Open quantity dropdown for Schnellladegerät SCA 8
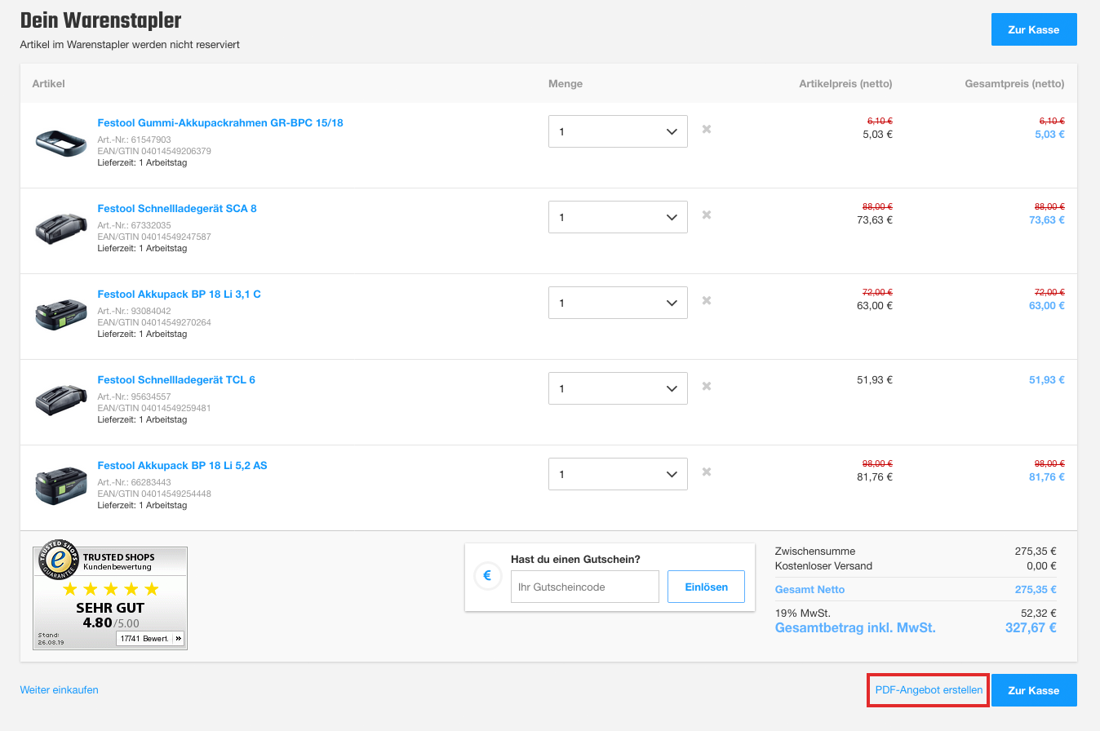 618,217
